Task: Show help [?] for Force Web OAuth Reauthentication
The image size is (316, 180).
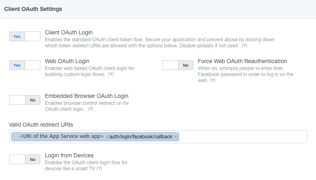Action: point(212,80)
